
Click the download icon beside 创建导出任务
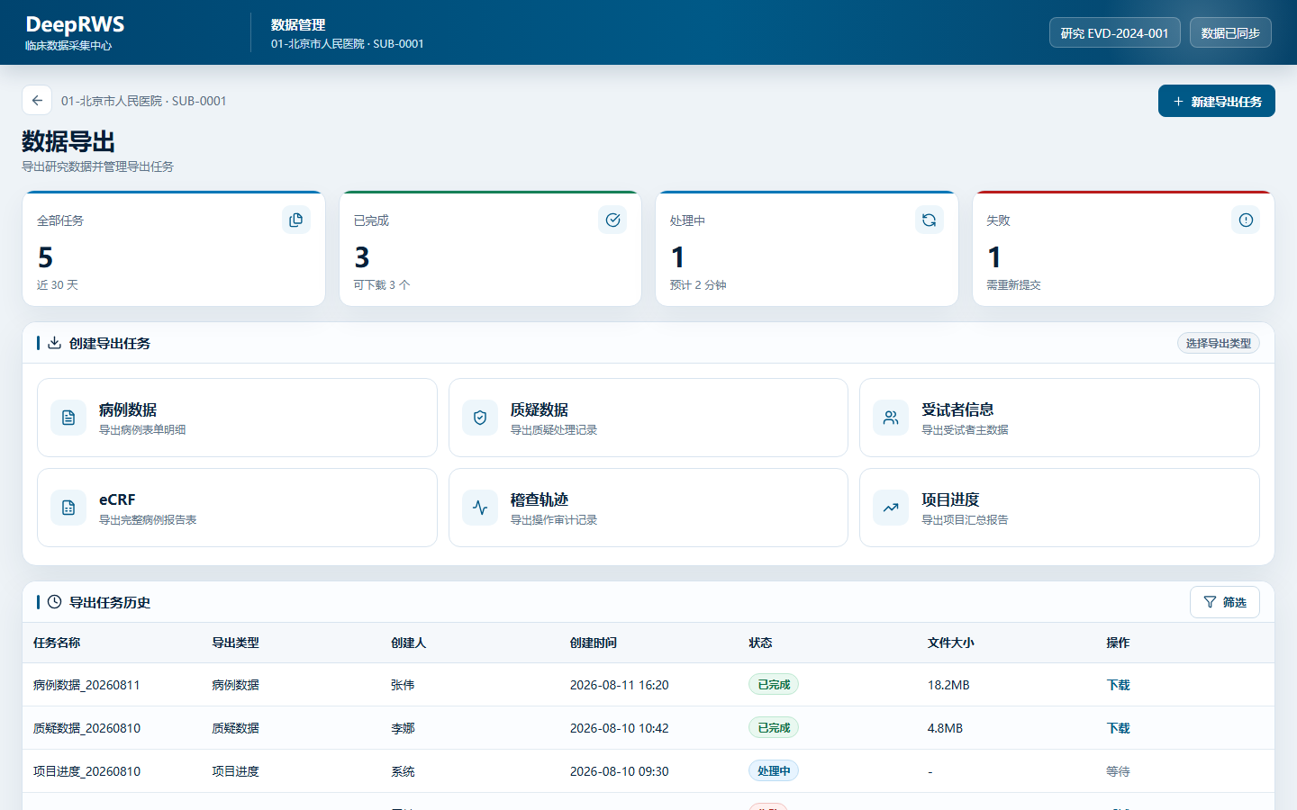pyautogui.click(x=54, y=343)
